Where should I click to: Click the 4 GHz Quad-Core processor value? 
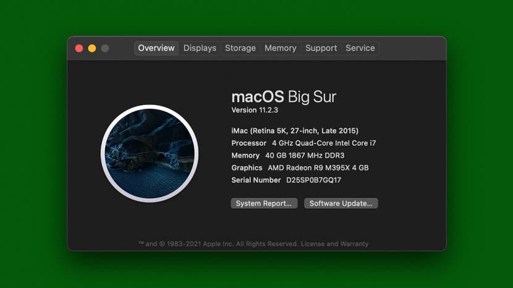(324, 143)
